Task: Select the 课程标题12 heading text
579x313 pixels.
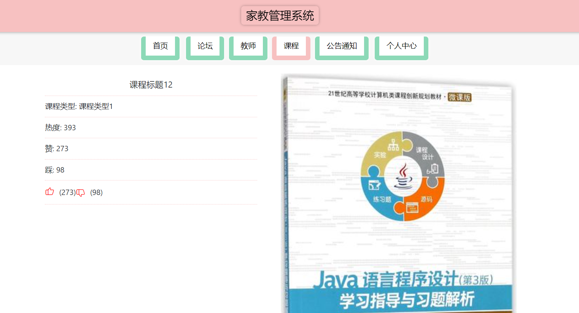Action: tap(151, 85)
